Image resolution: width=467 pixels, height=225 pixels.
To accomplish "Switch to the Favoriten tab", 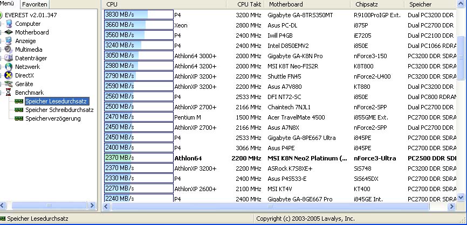I will (35, 4).
